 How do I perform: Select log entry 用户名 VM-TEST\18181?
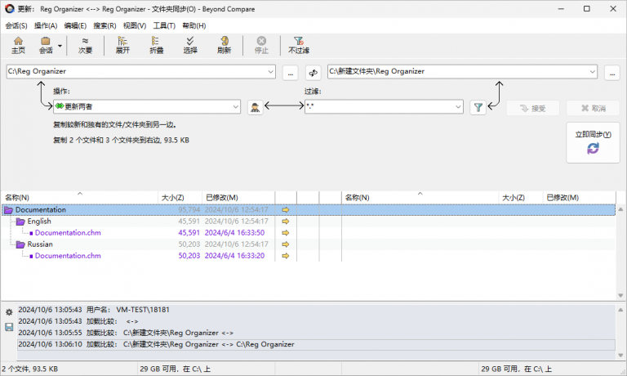pos(316,310)
